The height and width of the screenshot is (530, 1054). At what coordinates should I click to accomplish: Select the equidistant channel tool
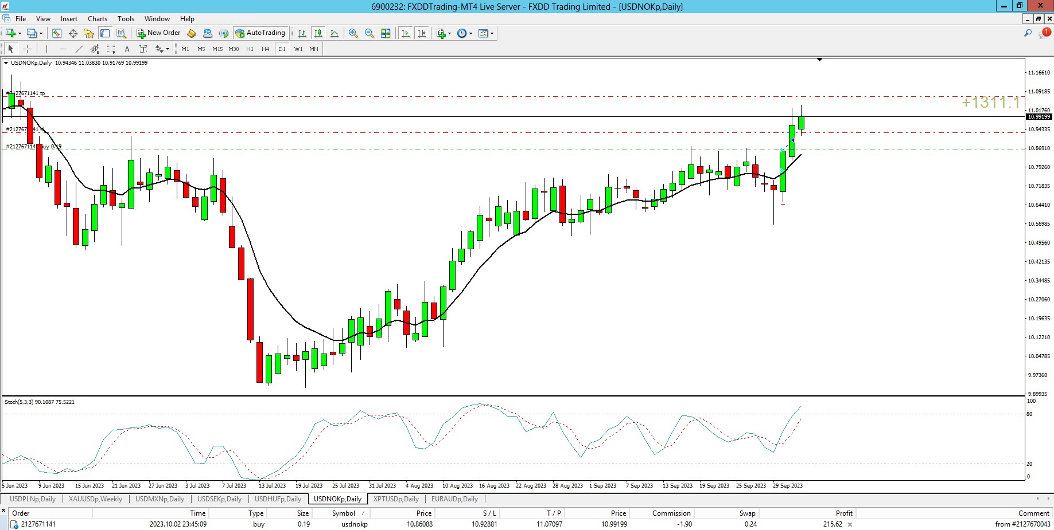(95, 49)
